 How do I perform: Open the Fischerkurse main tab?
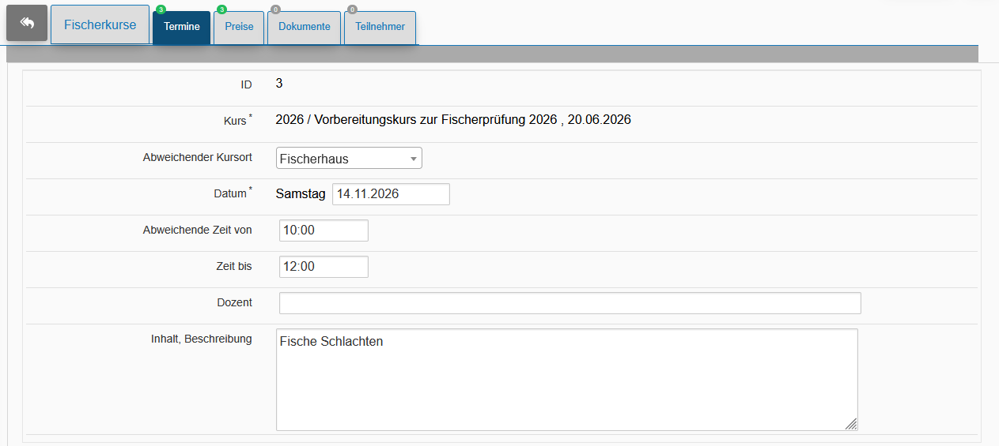pyautogui.click(x=100, y=24)
